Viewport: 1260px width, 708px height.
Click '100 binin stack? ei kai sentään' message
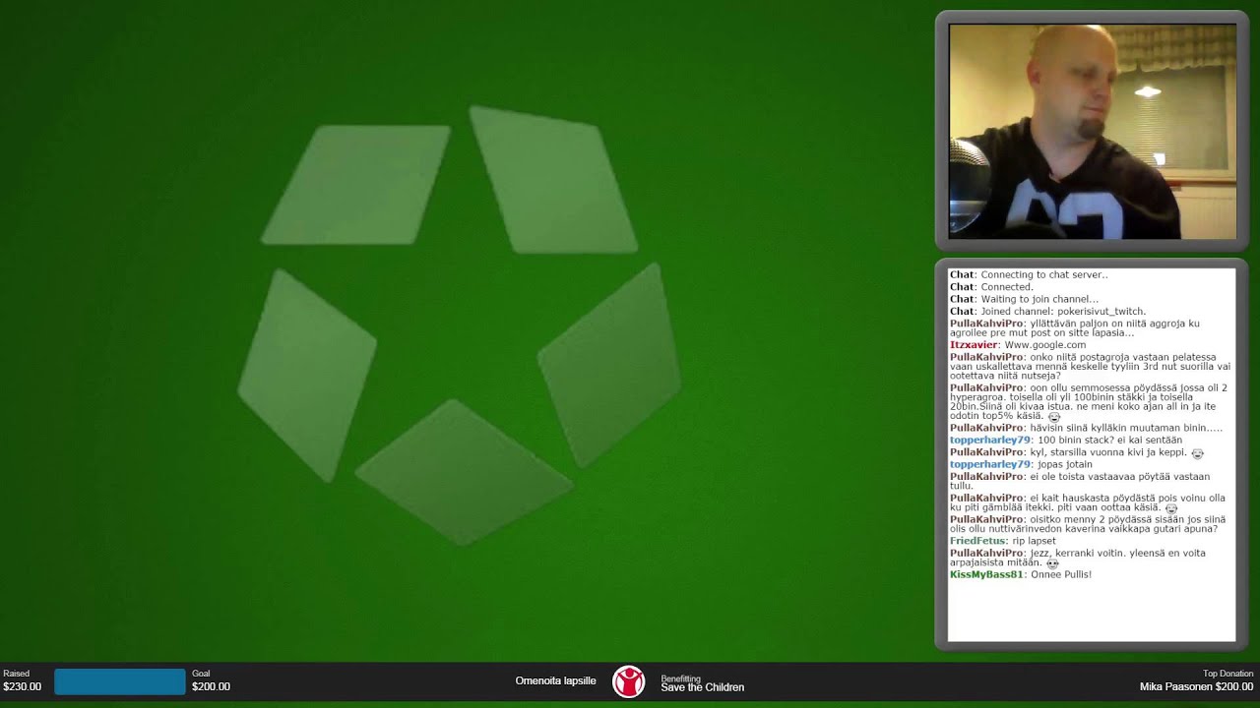point(1109,440)
